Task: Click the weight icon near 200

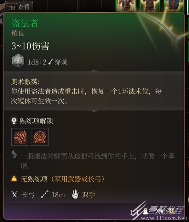Action: click(146, 211)
